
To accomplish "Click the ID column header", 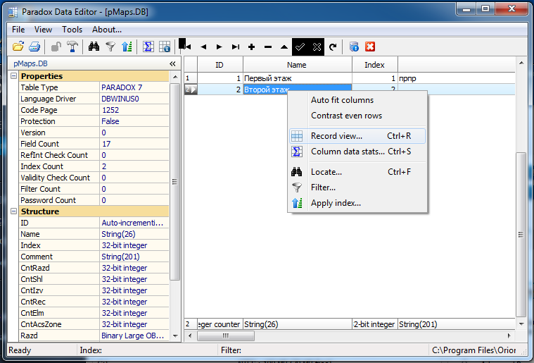I will pyautogui.click(x=220, y=65).
